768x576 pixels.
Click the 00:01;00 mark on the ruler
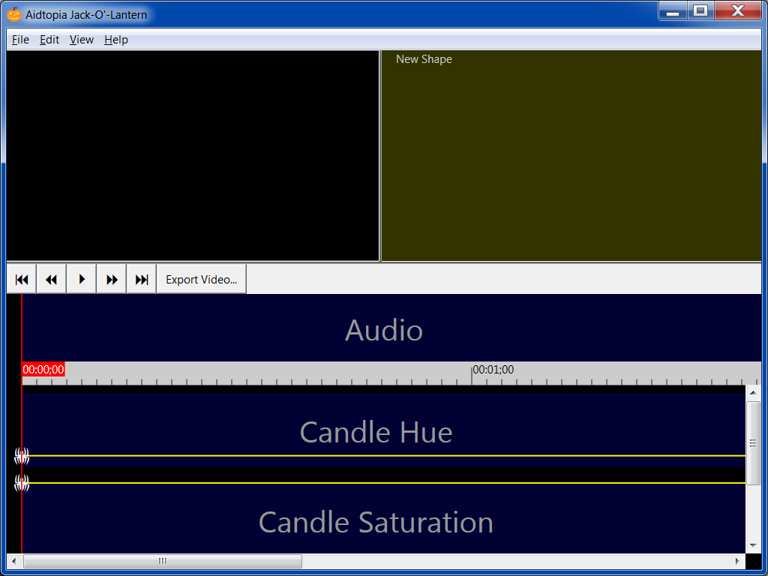493,369
